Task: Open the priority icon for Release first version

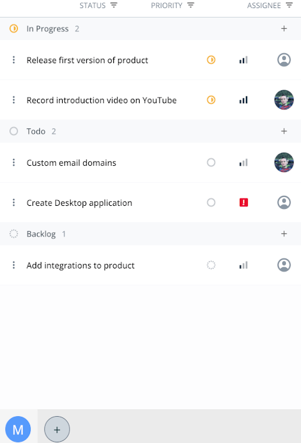Action: click(243, 60)
